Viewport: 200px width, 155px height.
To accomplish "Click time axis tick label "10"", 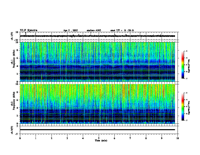I will [178, 138].
